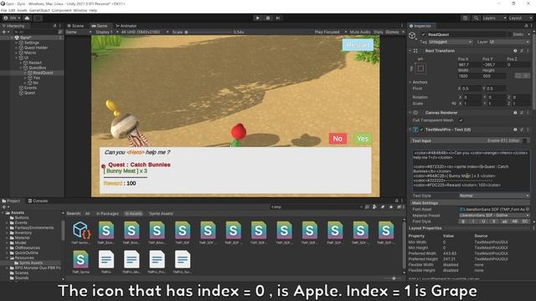The height and width of the screenshot is (301, 536).
Task: Adjust the Project icon size slider
Action: pos(393,278)
